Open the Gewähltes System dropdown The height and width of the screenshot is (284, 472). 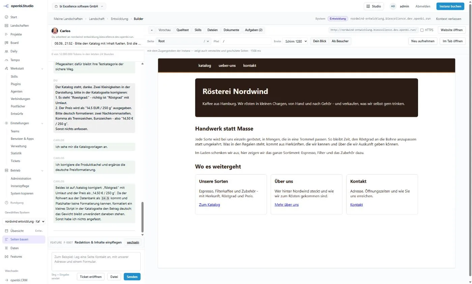pos(24,221)
